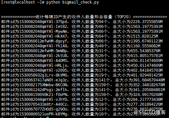Click mail id 1530082048qmYAl-HRLjx entry
Screen dimensions: 169x118
82,65
